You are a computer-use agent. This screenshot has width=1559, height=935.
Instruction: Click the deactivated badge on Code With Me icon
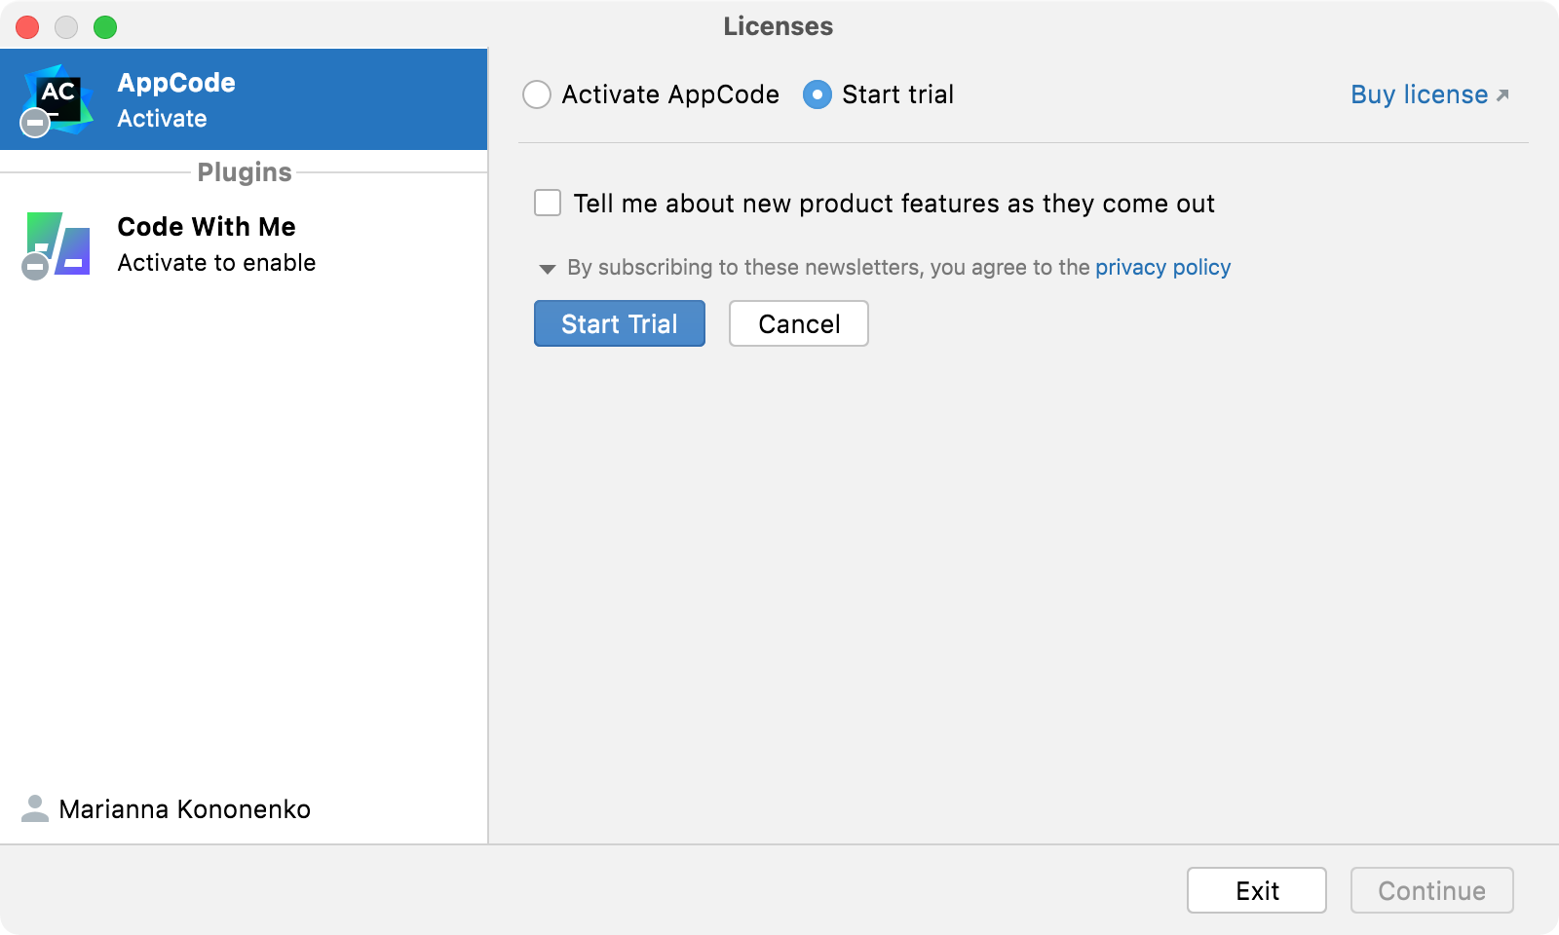click(36, 266)
